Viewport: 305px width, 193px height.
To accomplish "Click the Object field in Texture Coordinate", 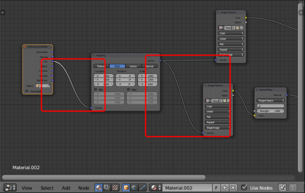I will [x=43, y=86].
